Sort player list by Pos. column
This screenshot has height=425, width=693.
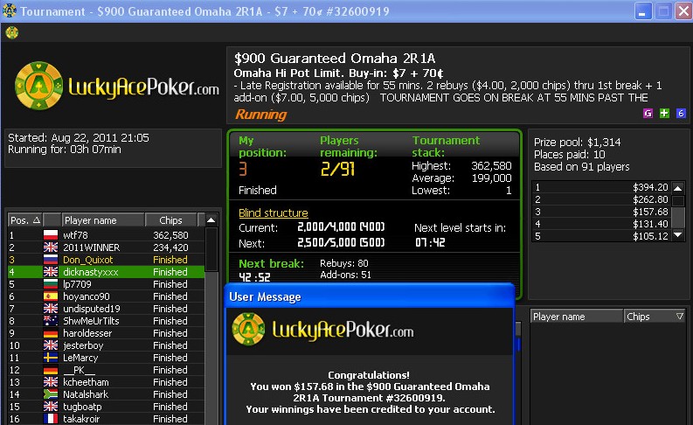pyautogui.click(x=25, y=219)
